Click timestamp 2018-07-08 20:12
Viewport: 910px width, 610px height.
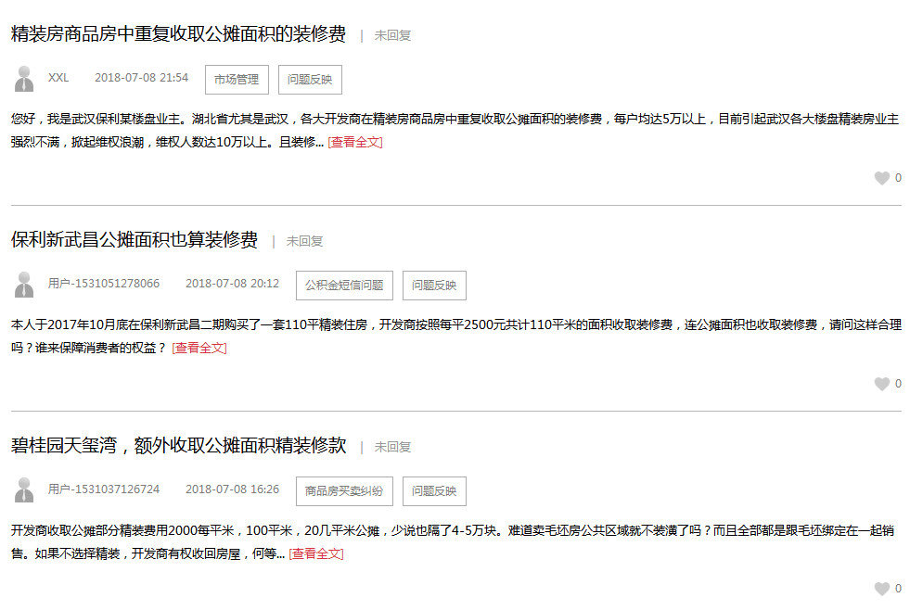pyautogui.click(x=232, y=284)
